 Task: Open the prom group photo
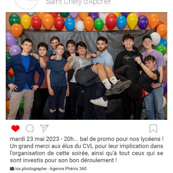pyautogui.click(x=86, y=66)
